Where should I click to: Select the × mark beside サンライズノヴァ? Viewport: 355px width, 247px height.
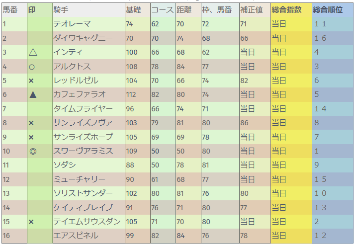click(x=31, y=123)
